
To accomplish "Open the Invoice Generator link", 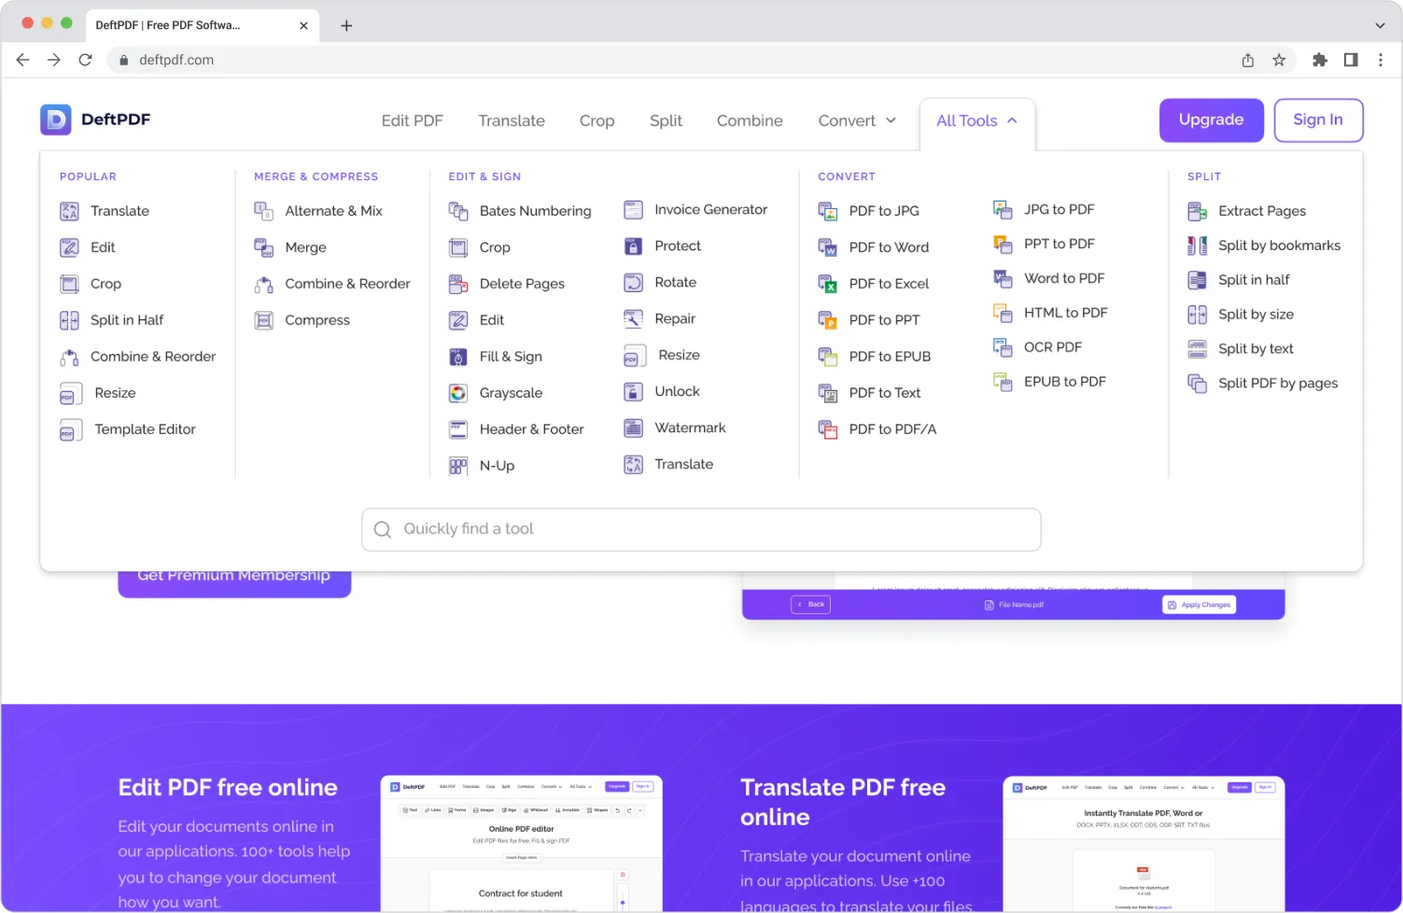I will tap(710, 210).
